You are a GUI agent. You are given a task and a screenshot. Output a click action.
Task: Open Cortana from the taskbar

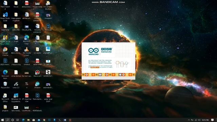pyautogui.click(x=13, y=120)
